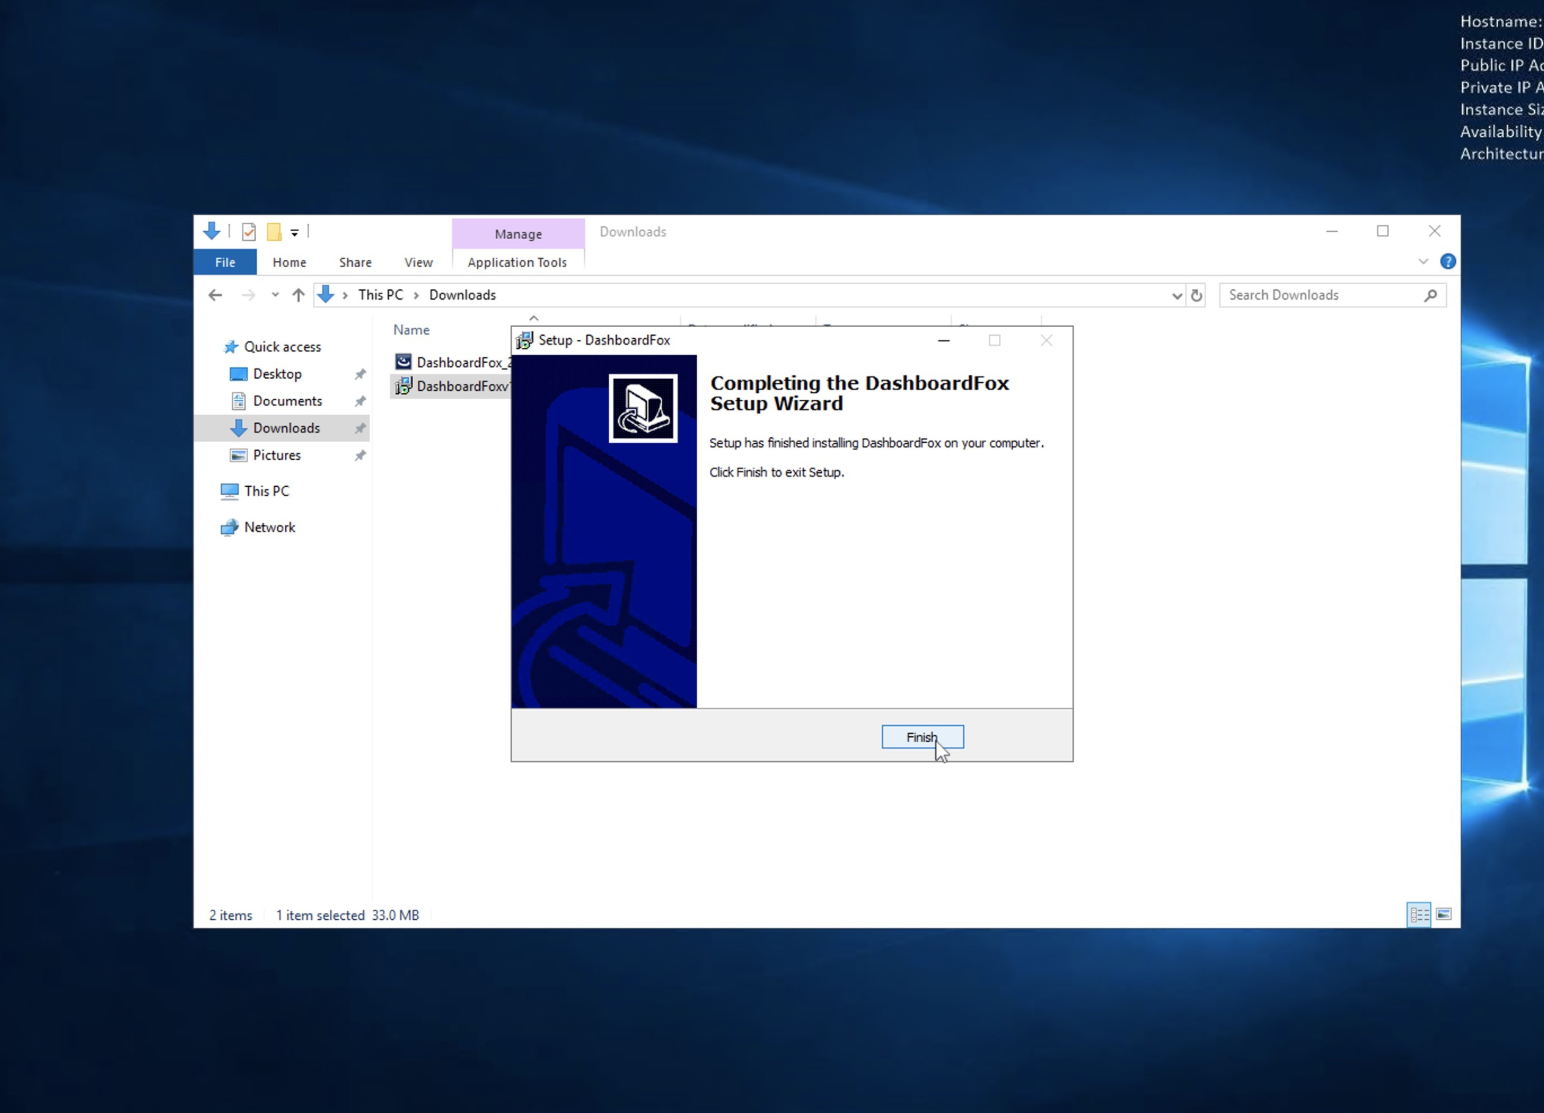Go up one folder level
The width and height of the screenshot is (1544, 1113).
[x=298, y=295]
